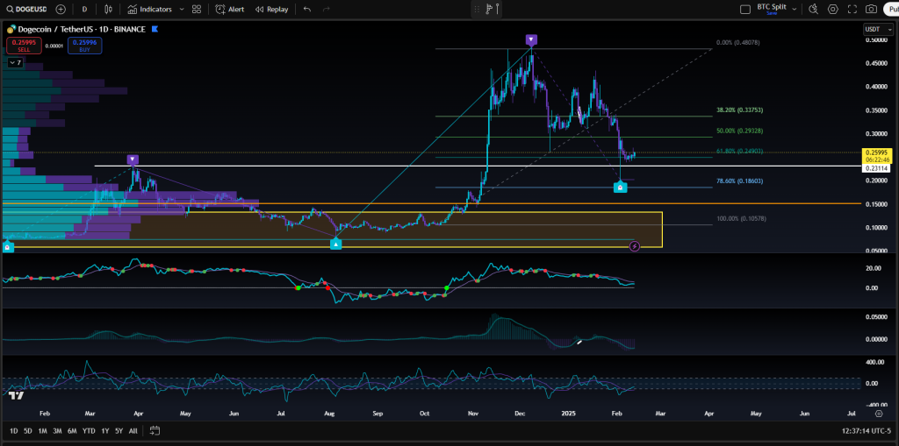Click the undo arrow icon

[x=307, y=9]
